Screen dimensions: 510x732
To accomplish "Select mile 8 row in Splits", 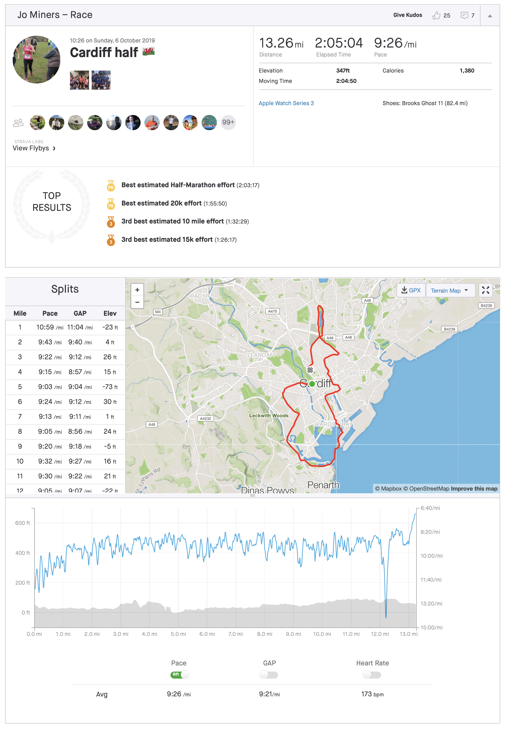I will tap(65, 431).
